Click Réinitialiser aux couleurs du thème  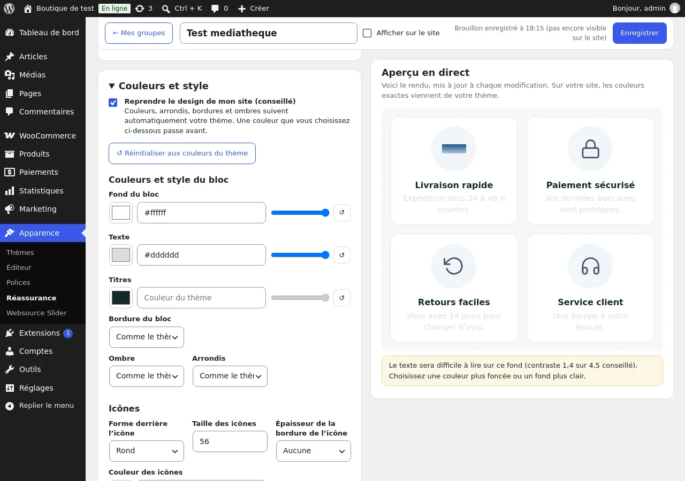[182, 153]
